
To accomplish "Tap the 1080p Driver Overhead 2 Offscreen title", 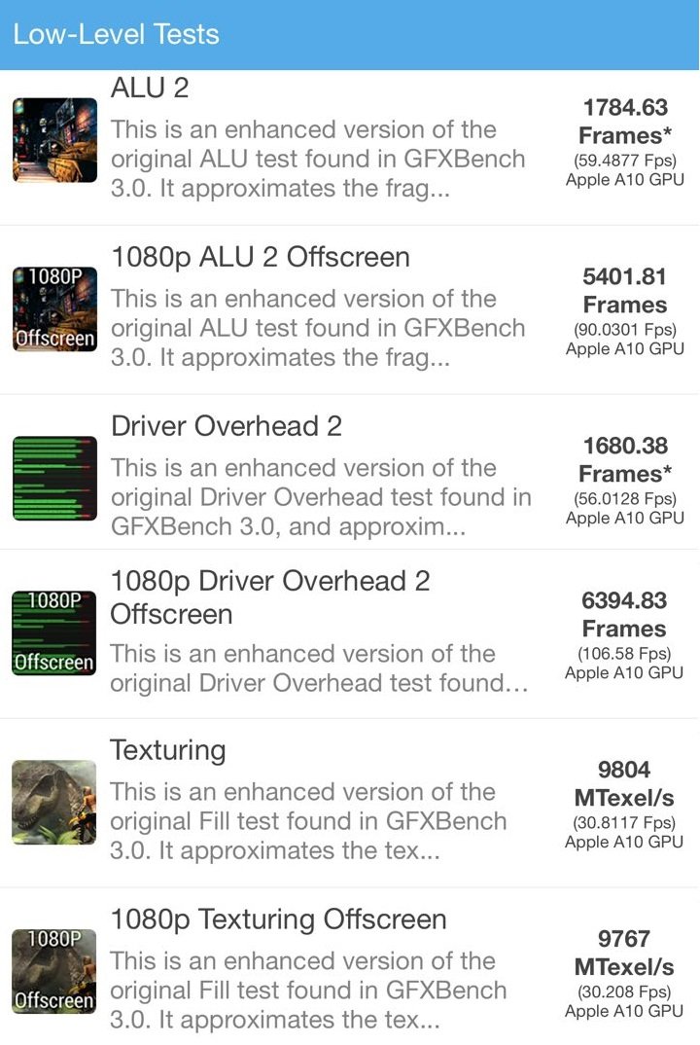I will pos(269,597).
